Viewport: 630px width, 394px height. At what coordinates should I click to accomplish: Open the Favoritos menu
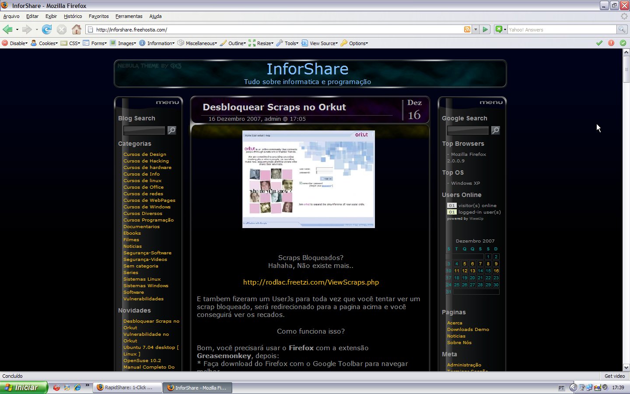pyautogui.click(x=99, y=16)
